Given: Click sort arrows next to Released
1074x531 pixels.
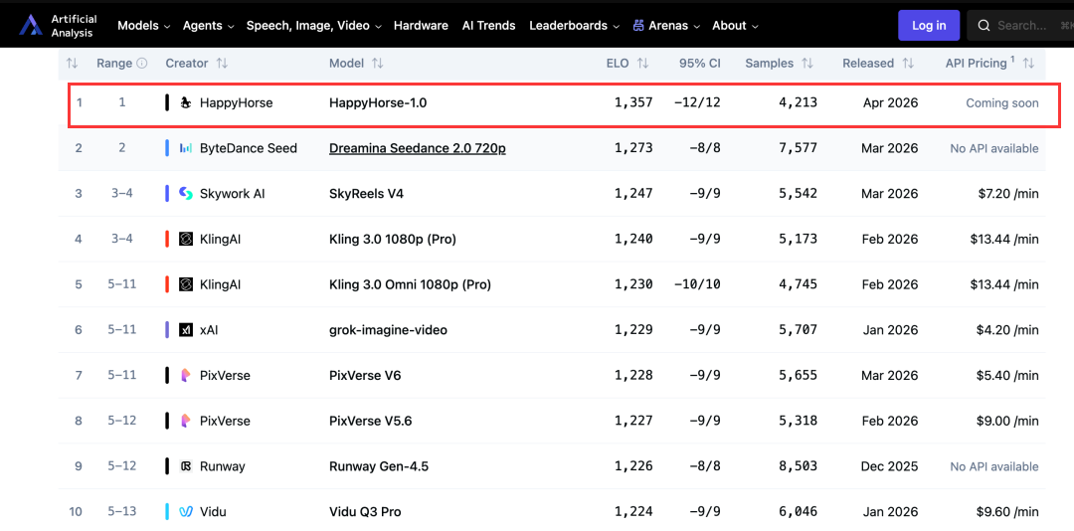Looking at the screenshot, I should [x=908, y=64].
